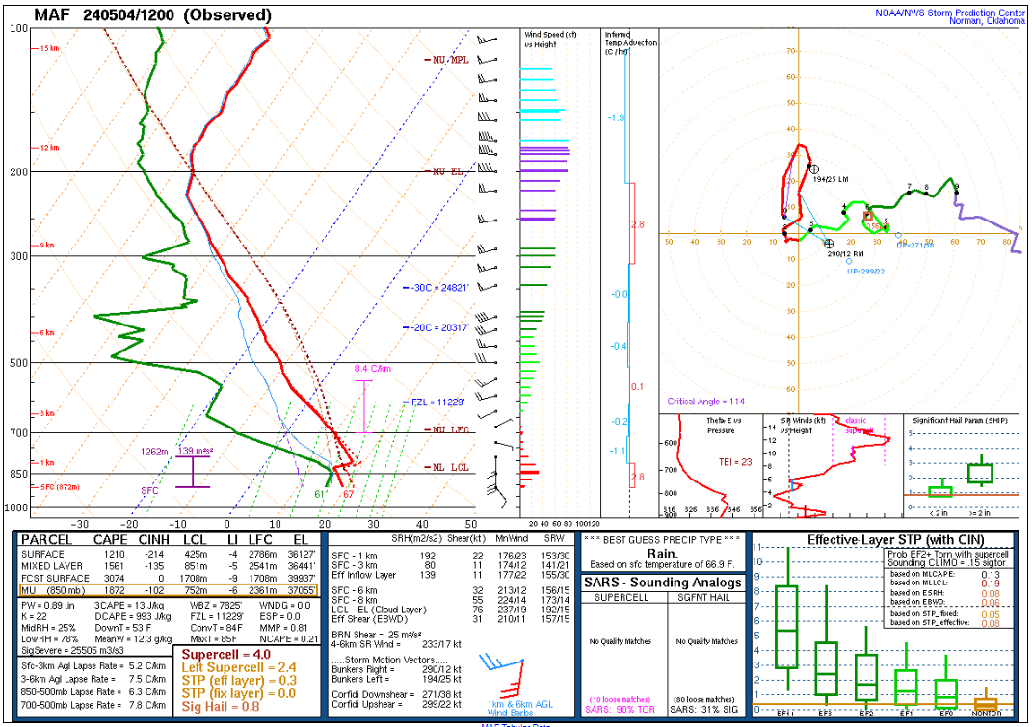Click the purple SFC inflow layer bracket
The height and width of the screenshot is (727, 1032).
pos(193,472)
